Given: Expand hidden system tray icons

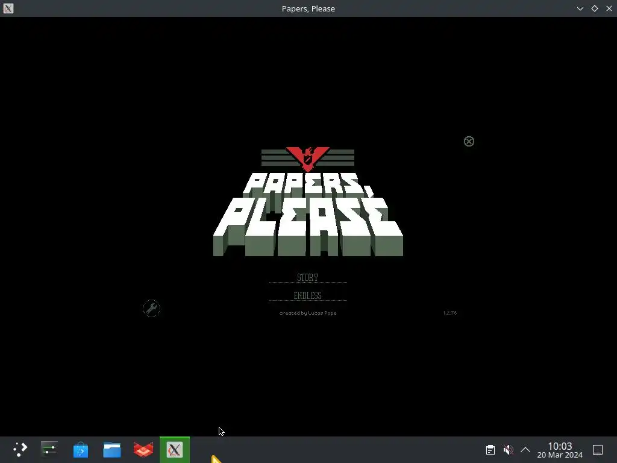Looking at the screenshot, I should click(525, 450).
